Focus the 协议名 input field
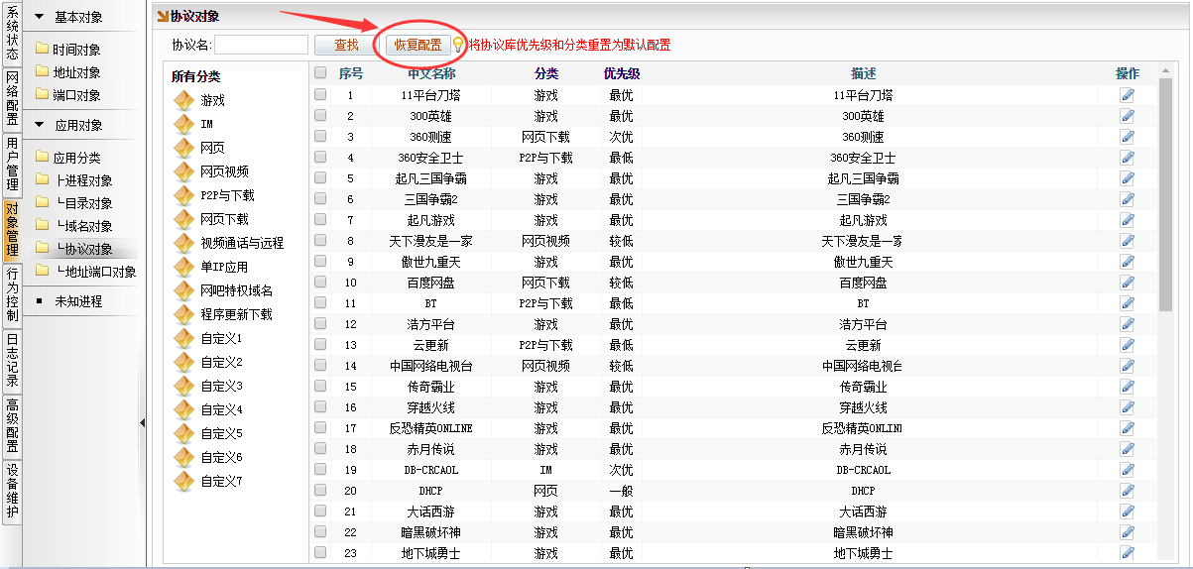 coord(262,45)
